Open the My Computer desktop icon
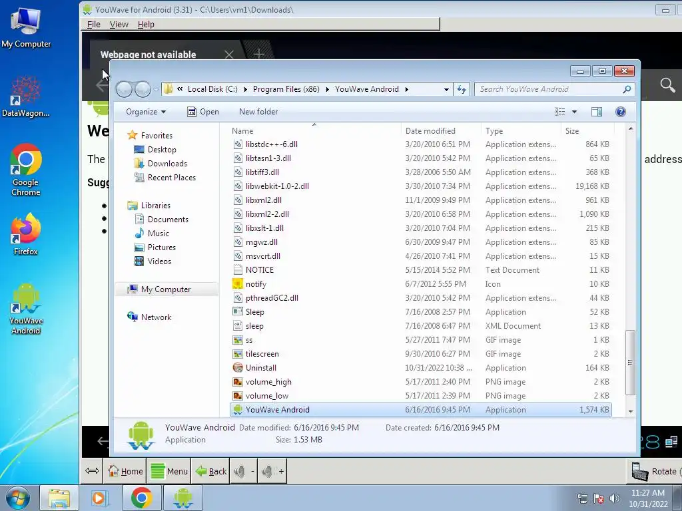This screenshot has width=682, height=511. [26, 28]
